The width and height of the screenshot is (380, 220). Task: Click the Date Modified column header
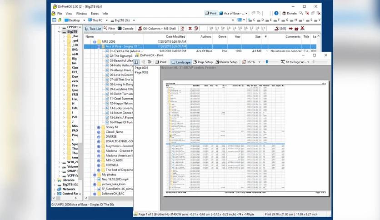(175, 36)
